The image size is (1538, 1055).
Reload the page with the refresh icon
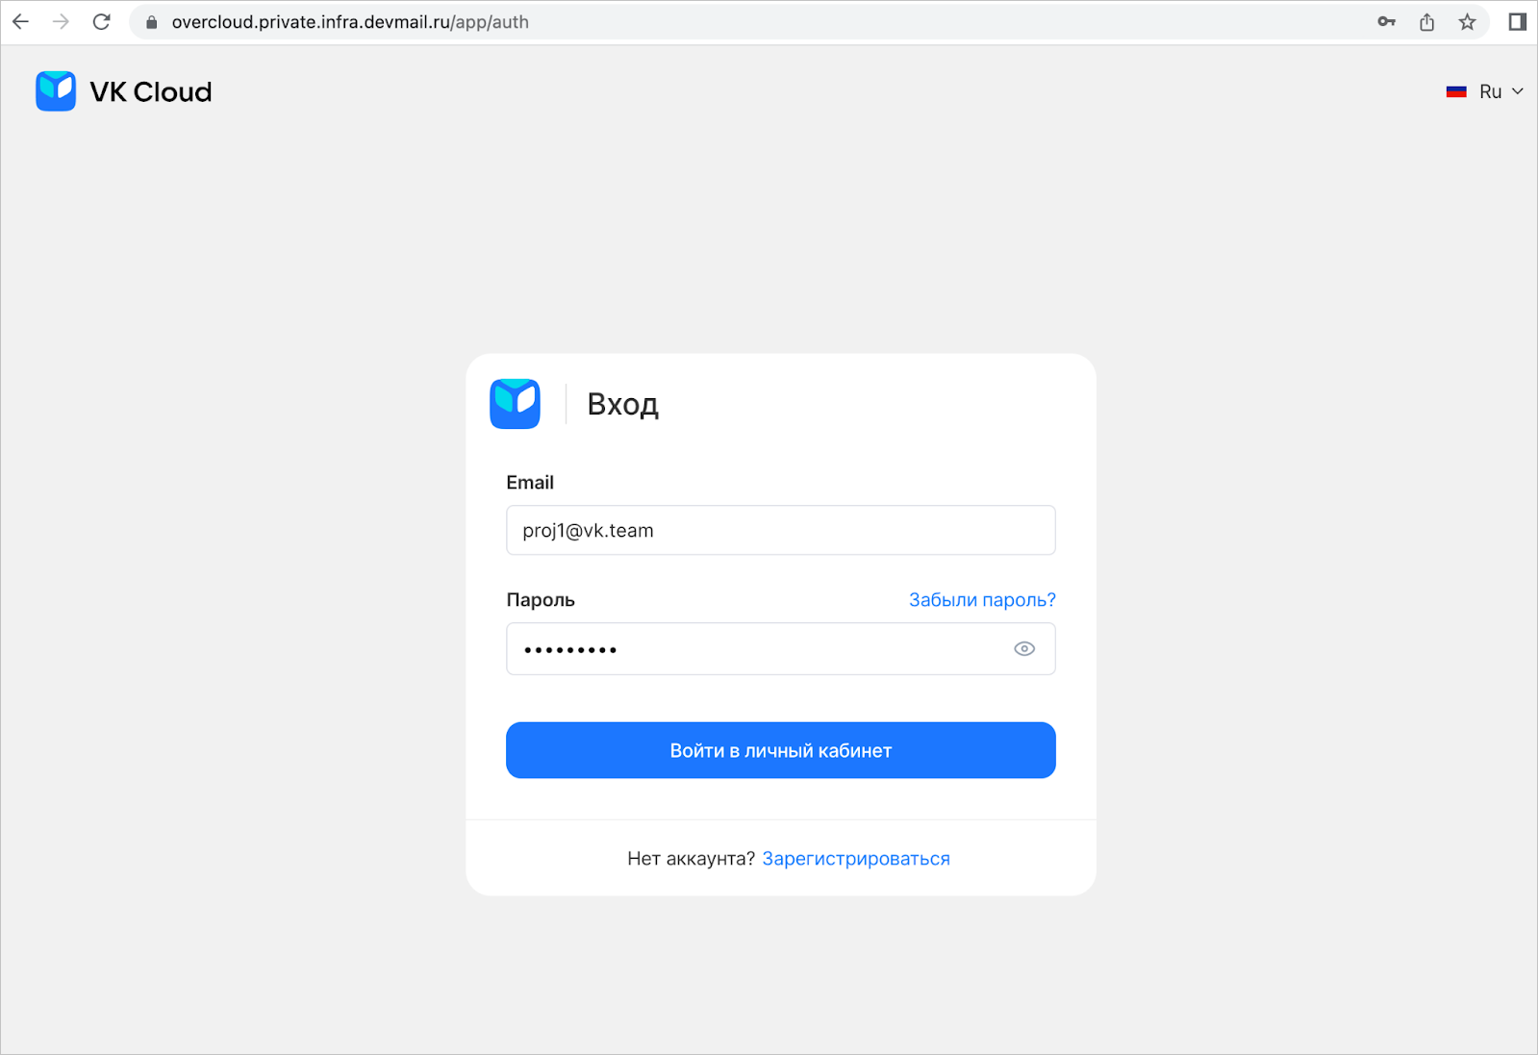click(x=101, y=22)
